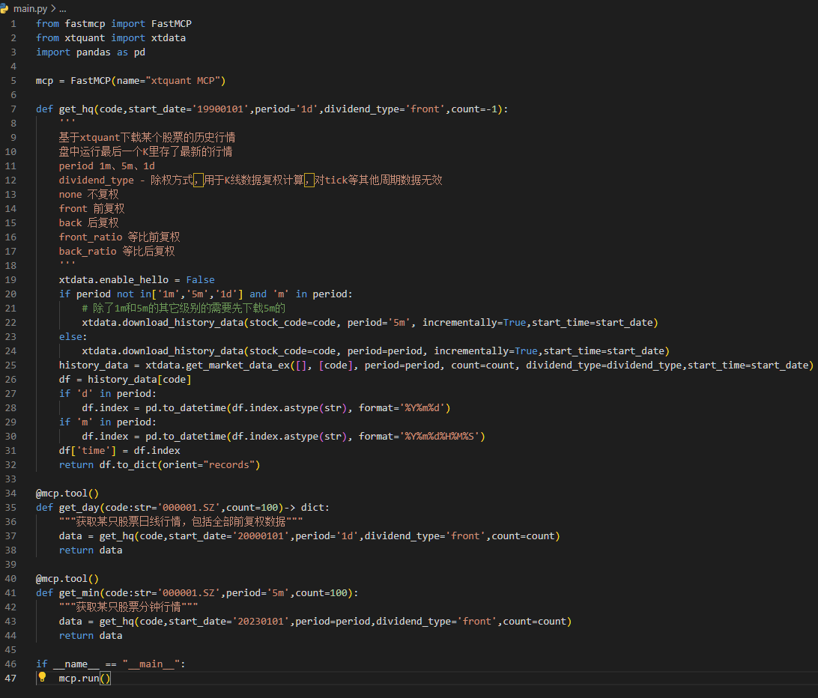Click 'FastMCP' import name on line 1

172,23
